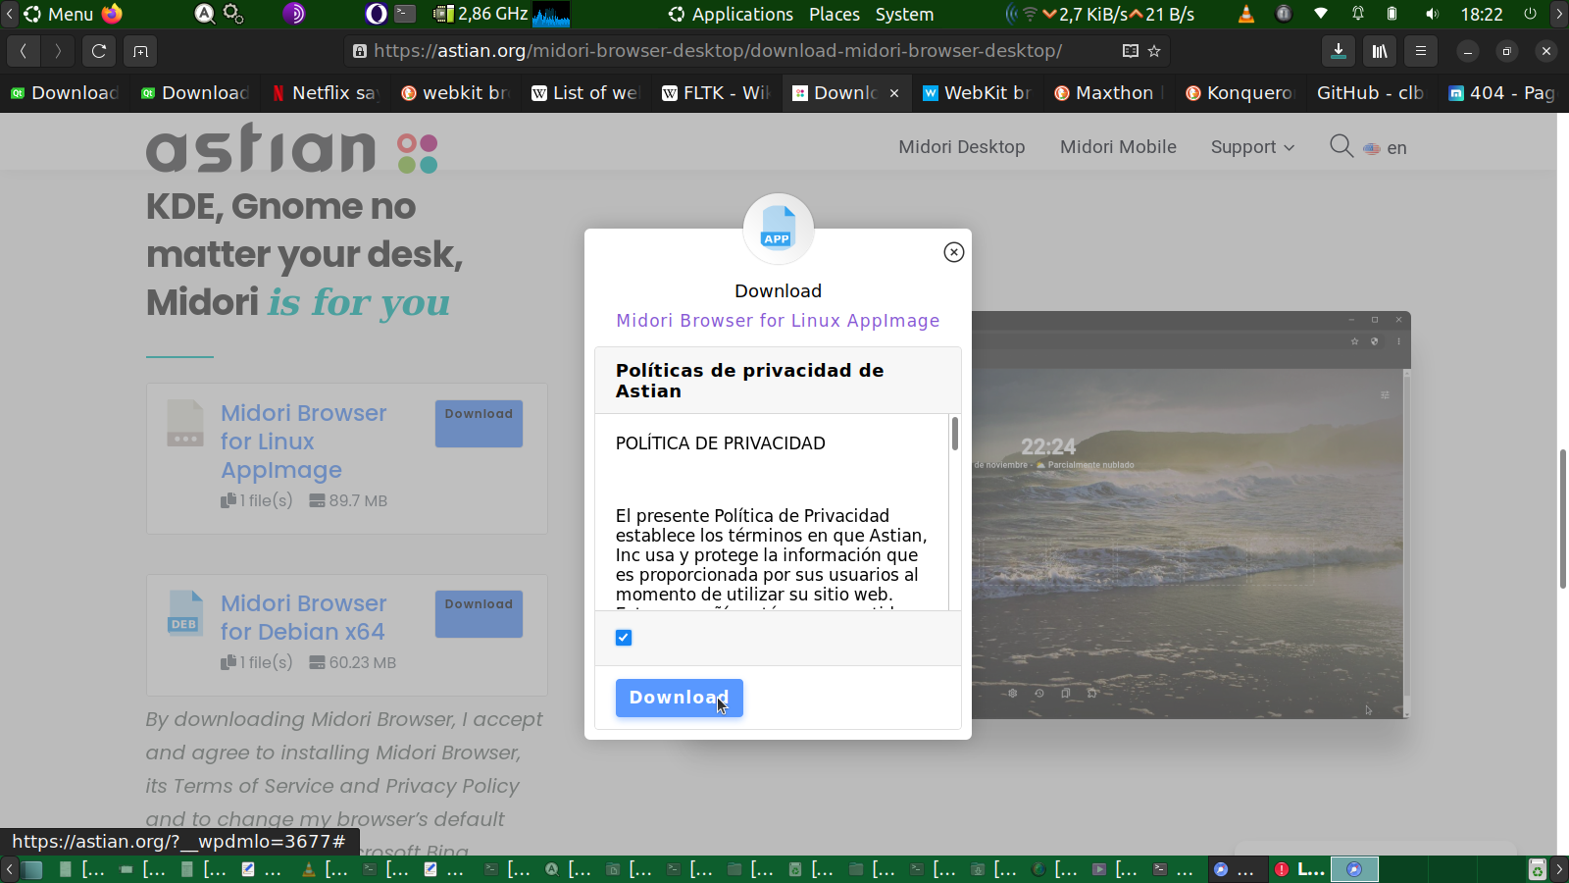Click the '89.7 MB' file size text
The height and width of the screenshot is (883, 1569).
coord(358,500)
